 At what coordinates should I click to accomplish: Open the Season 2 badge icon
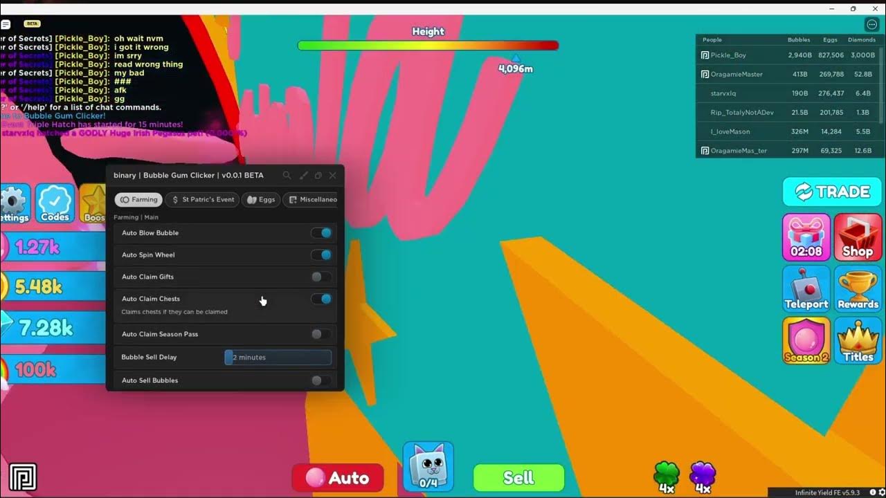(x=806, y=340)
